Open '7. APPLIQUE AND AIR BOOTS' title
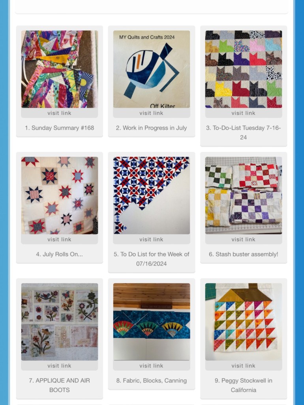The height and width of the screenshot is (405, 304). click(59, 385)
